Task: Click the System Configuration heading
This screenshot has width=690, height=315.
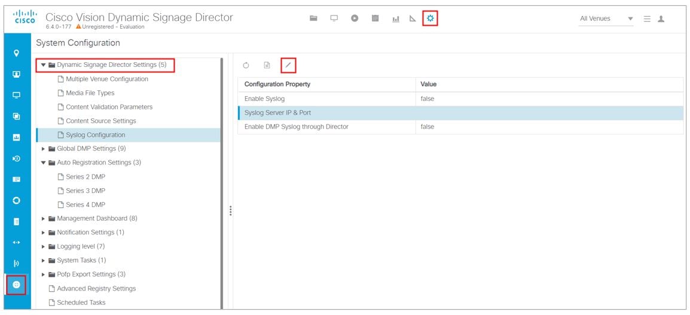Action: pos(78,43)
